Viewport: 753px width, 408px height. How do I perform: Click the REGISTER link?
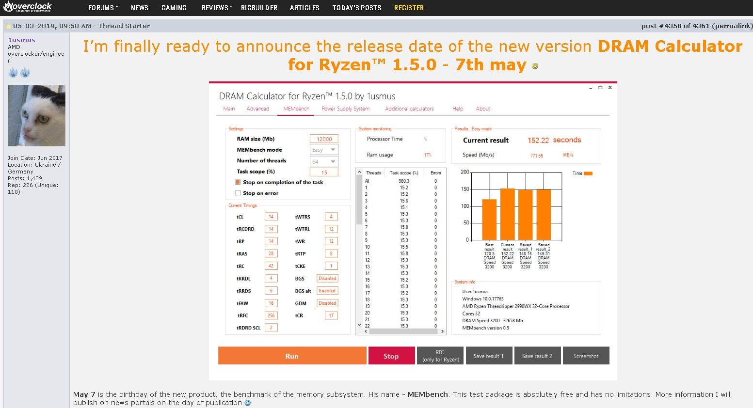[x=409, y=8]
